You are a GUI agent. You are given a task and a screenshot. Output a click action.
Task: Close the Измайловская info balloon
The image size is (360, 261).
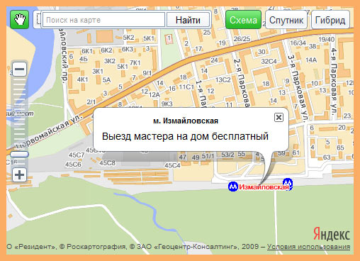tap(279, 117)
